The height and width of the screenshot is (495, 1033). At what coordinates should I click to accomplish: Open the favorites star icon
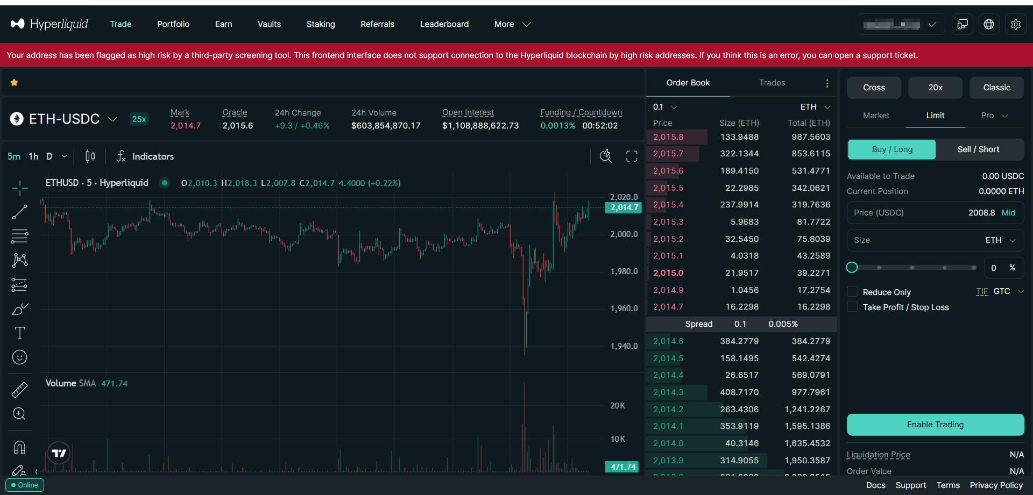click(x=15, y=82)
